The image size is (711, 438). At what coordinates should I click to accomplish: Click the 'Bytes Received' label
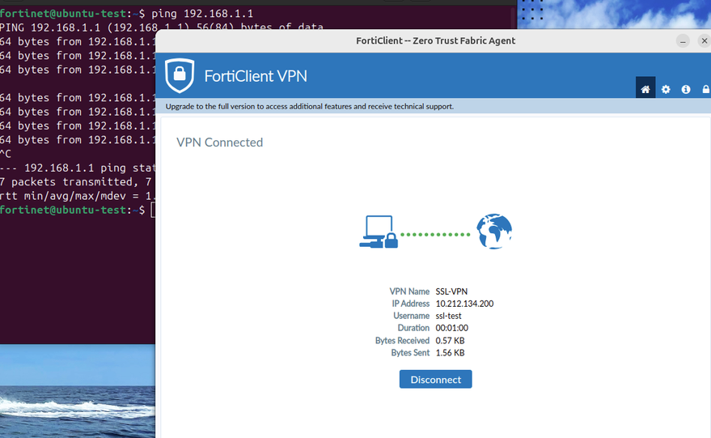tap(402, 340)
